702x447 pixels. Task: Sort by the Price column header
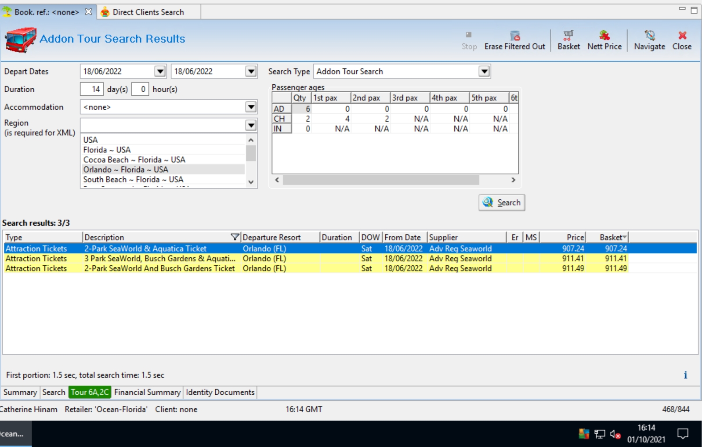(x=563, y=237)
